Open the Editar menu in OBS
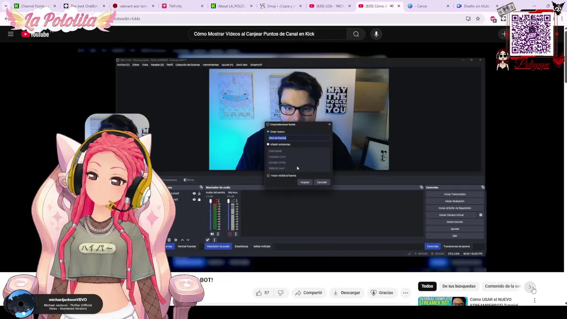This screenshot has width=567, height=319. pyautogui.click(x=136, y=65)
